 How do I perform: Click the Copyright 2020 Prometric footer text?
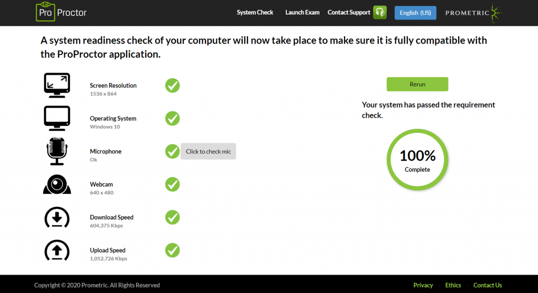tap(97, 285)
